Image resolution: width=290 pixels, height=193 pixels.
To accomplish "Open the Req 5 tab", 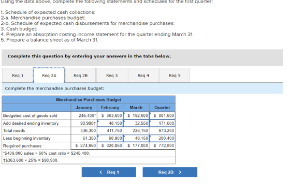I will (x=175, y=76).
